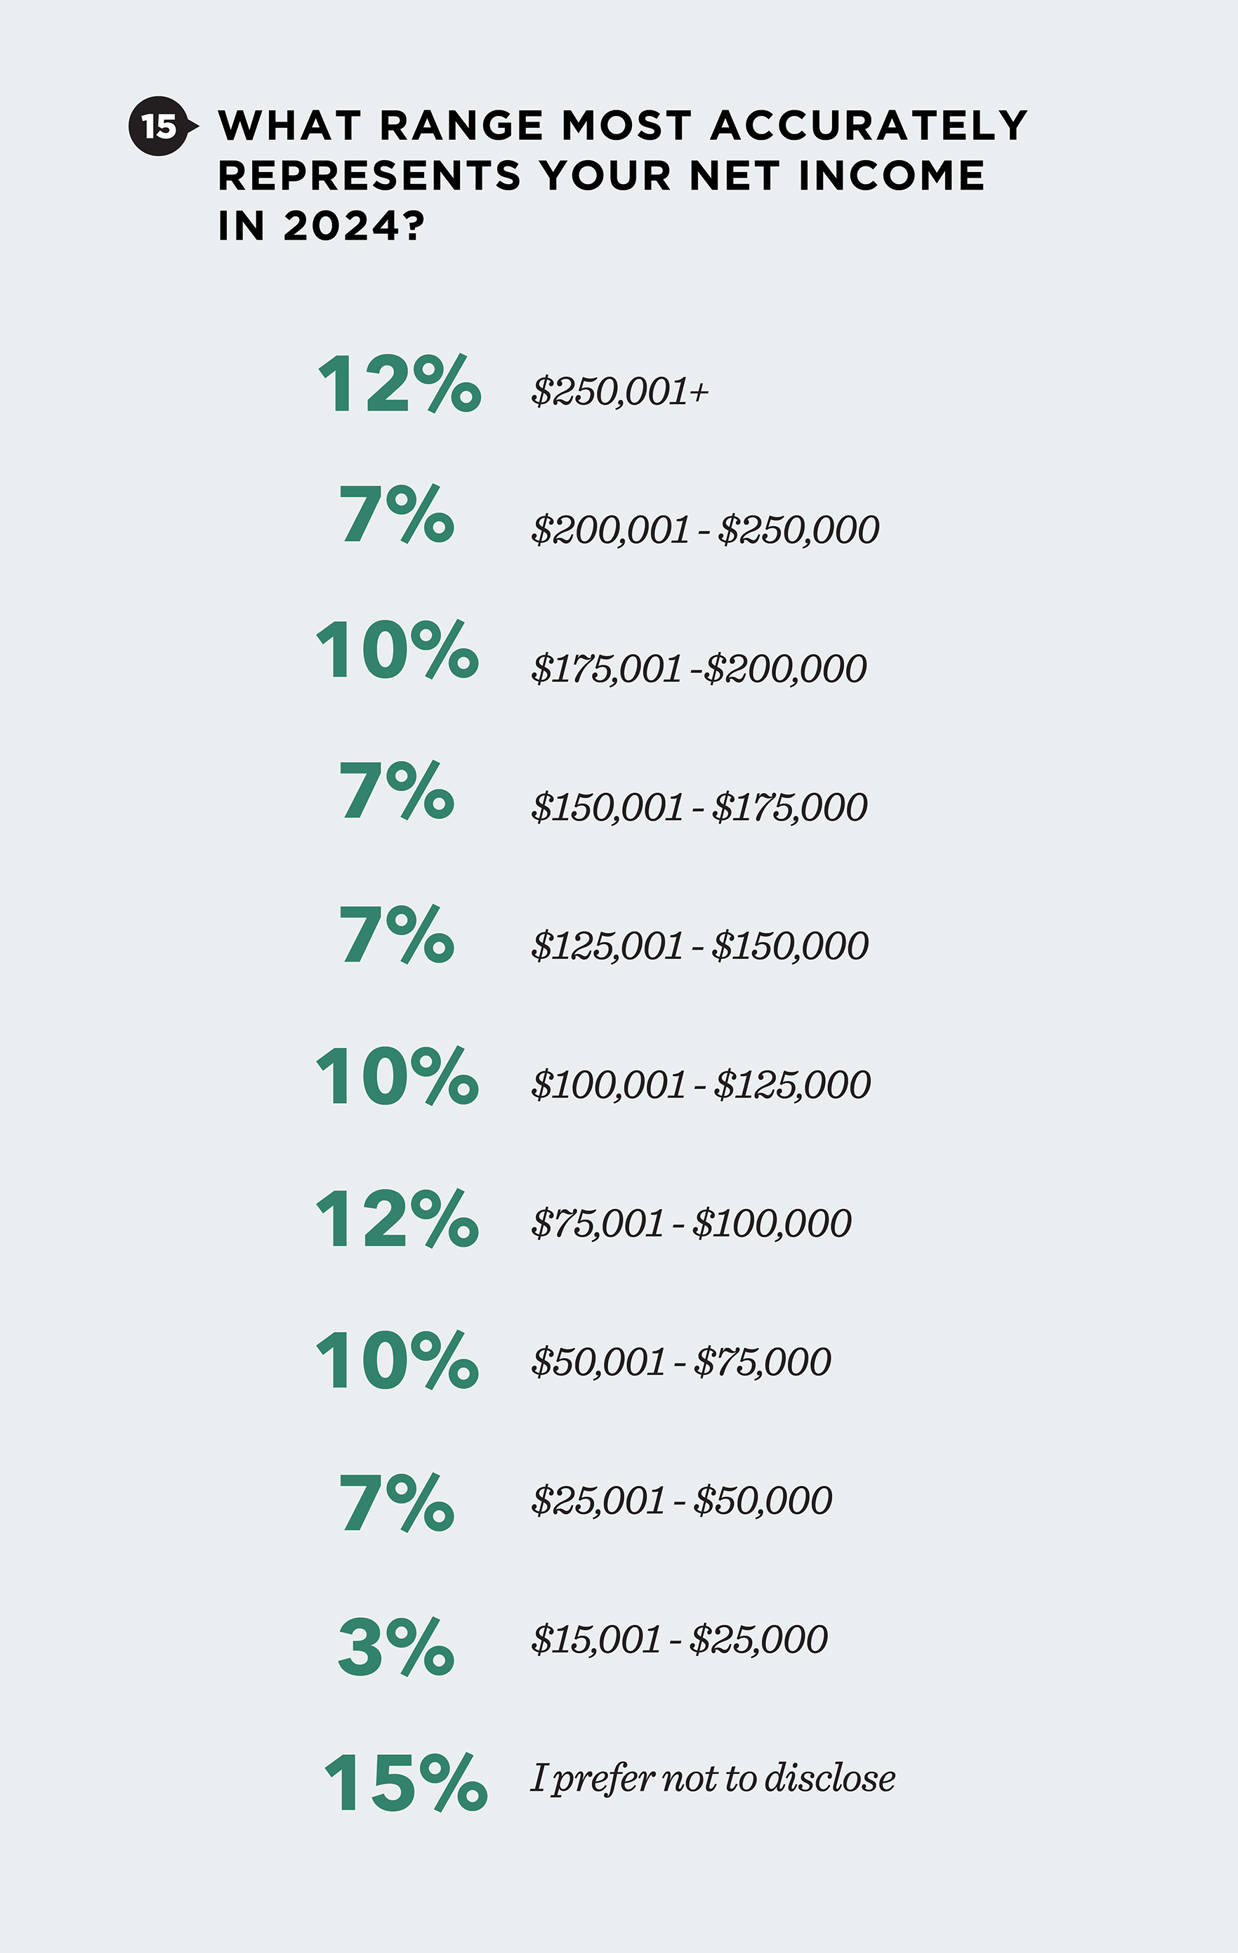Select the "$75,001 - $100,000" income range
Screen dimensions: 1238x1953
pyautogui.click(x=691, y=1223)
